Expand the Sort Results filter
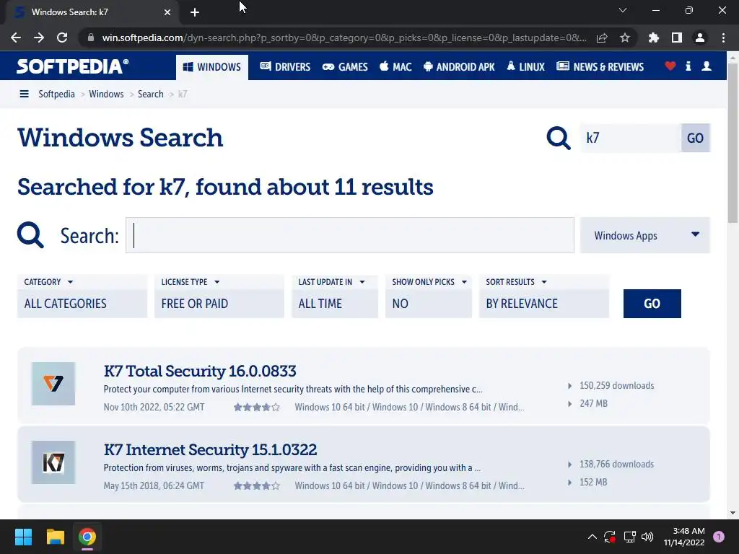 544,296
